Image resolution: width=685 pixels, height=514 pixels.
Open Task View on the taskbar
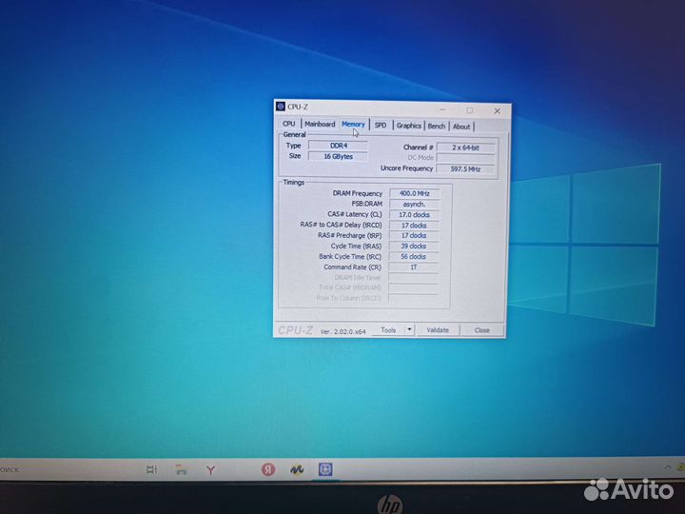(151, 470)
